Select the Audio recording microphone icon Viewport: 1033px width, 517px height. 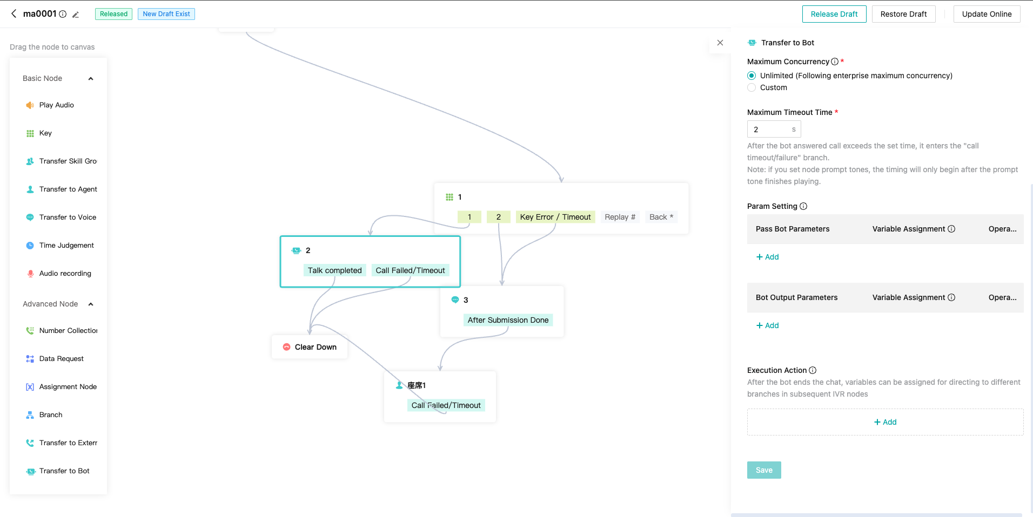pos(30,274)
